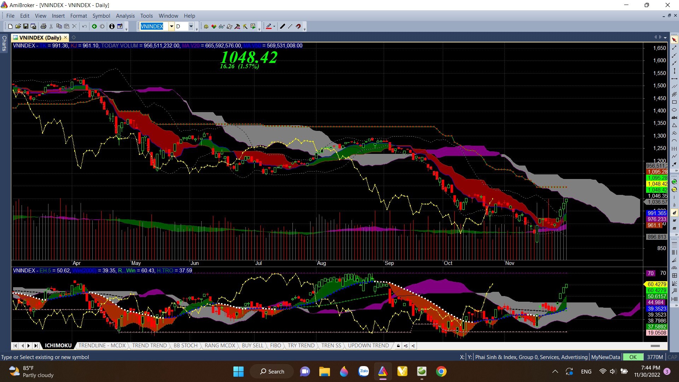Click the Zoom out magnifier icon
679x382 pixels.
[674, 190]
